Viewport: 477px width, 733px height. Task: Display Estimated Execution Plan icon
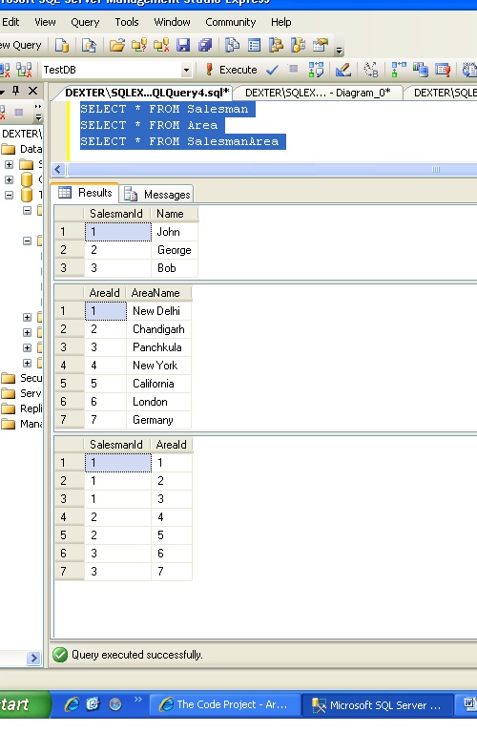tap(317, 70)
